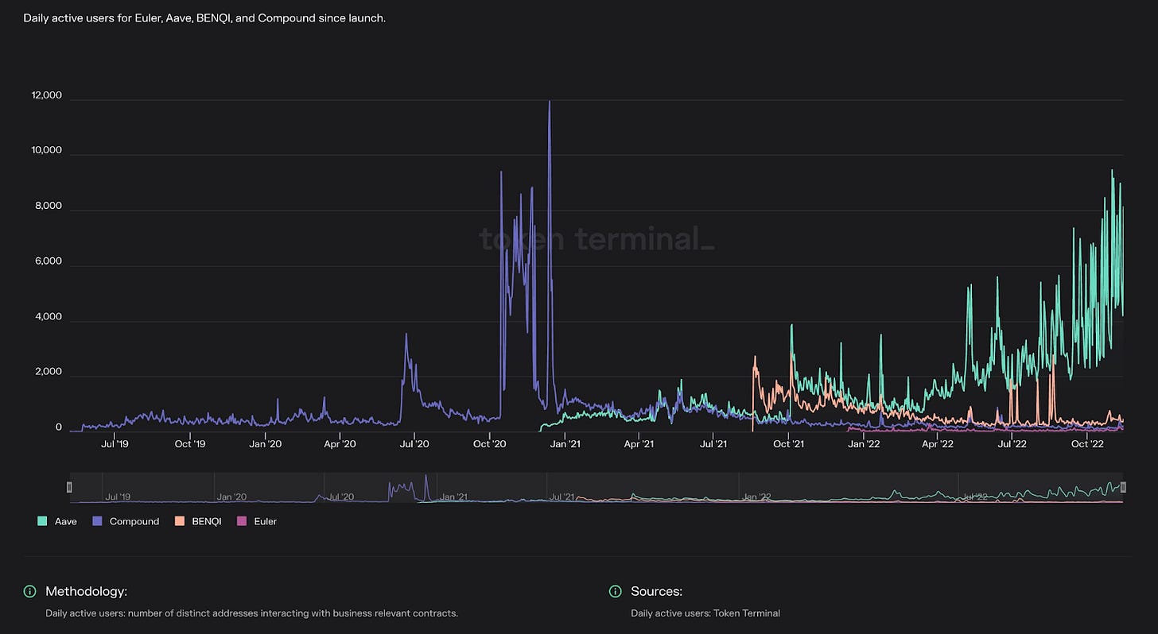Click the Jul '22 main axis label
Screen dimensions: 1158x634
[1012, 444]
